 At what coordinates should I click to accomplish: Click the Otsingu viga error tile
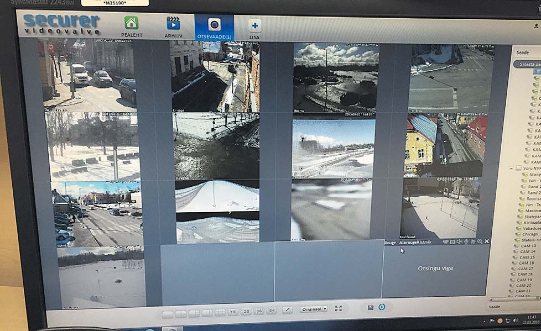click(435, 268)
